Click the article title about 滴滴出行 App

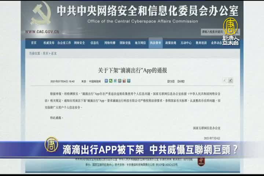coord(132,70)
